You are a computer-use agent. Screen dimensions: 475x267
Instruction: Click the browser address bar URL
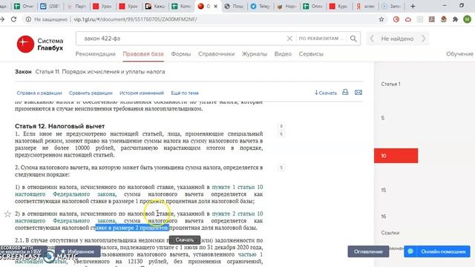tap(135, 19)
